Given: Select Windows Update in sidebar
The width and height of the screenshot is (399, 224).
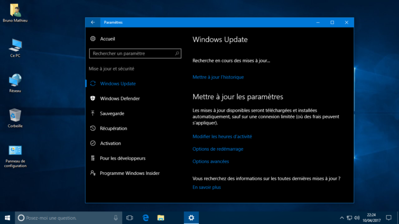Looking at the screenshot, I should (118, 83).
